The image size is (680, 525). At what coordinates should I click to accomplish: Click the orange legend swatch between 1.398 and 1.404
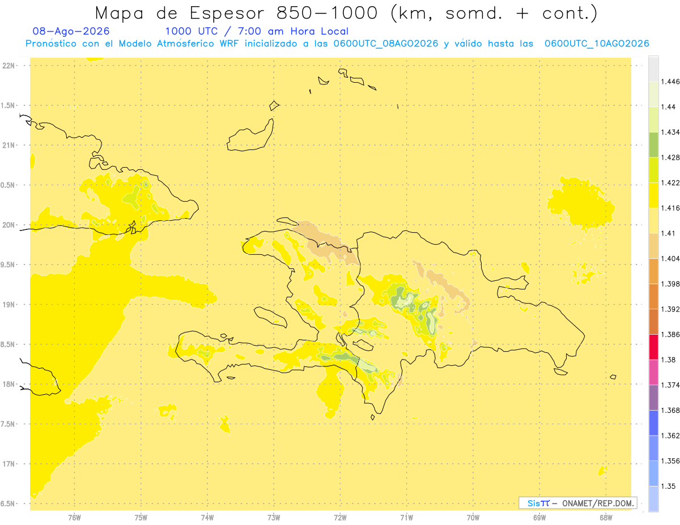click(x=653, y=271)
